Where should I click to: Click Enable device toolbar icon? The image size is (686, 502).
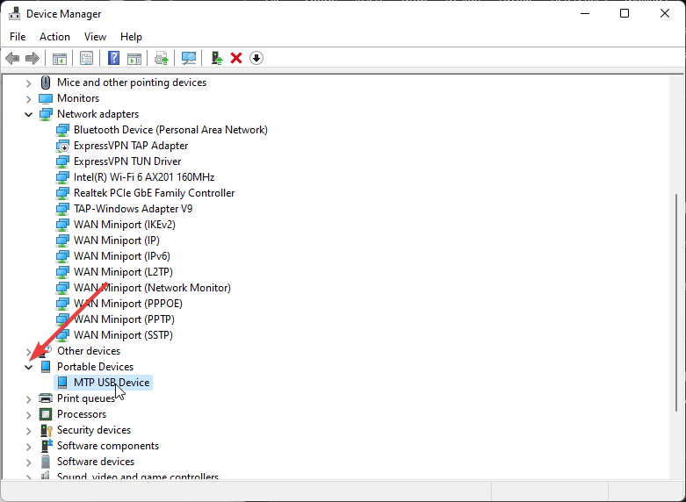coord(217,58)
